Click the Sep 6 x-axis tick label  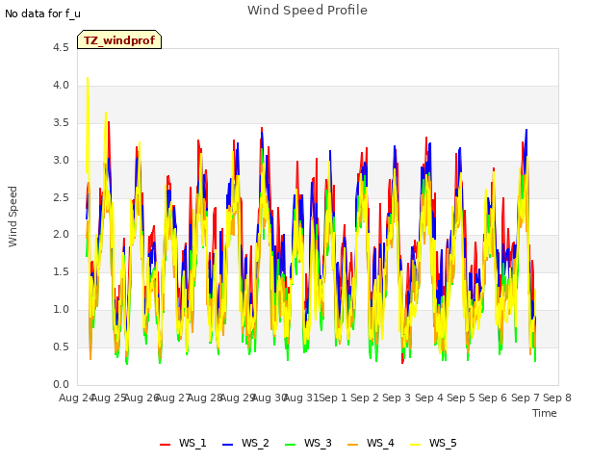pyautogui.click(x=493, y=398)
